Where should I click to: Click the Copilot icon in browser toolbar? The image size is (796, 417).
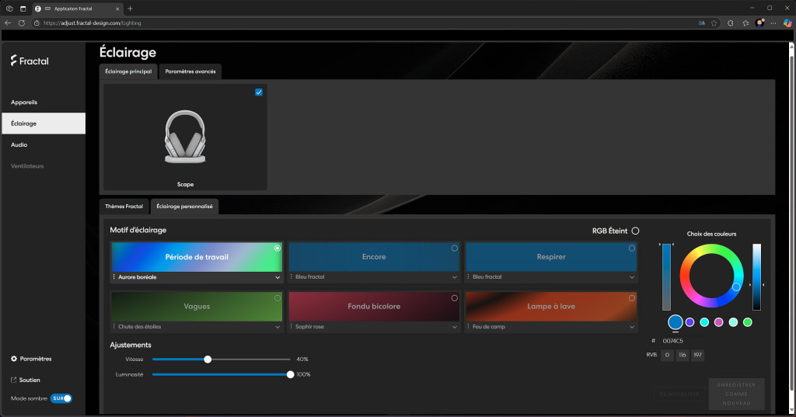pos(787,23)
